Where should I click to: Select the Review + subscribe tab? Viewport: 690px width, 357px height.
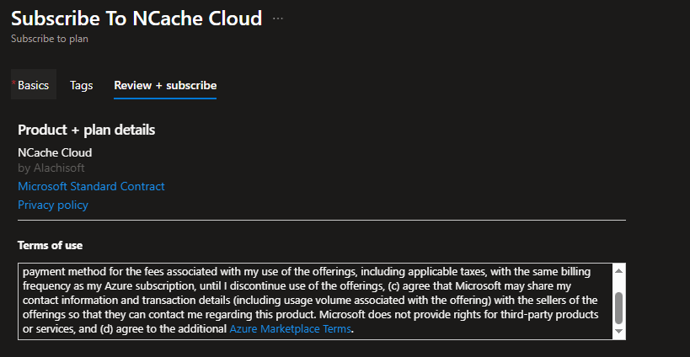click(165, 85)
